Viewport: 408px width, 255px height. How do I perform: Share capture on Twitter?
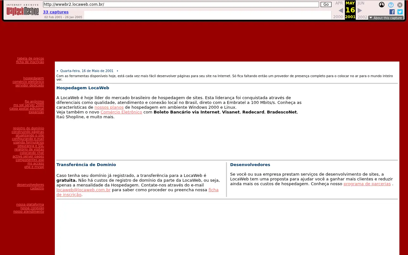coord(400,12)
